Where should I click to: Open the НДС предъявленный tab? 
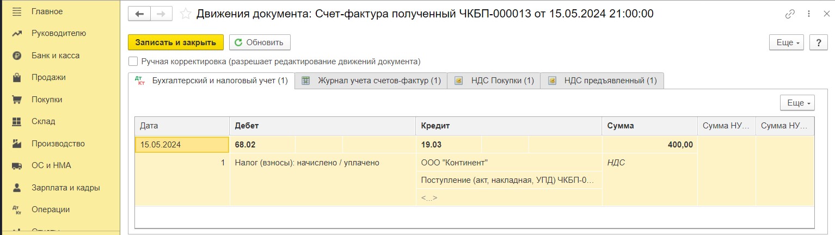[x=602, y=81]
